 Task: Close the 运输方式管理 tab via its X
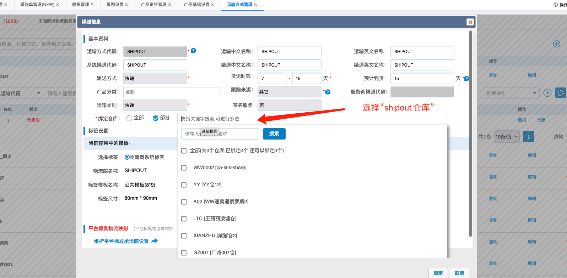point(255,4)
